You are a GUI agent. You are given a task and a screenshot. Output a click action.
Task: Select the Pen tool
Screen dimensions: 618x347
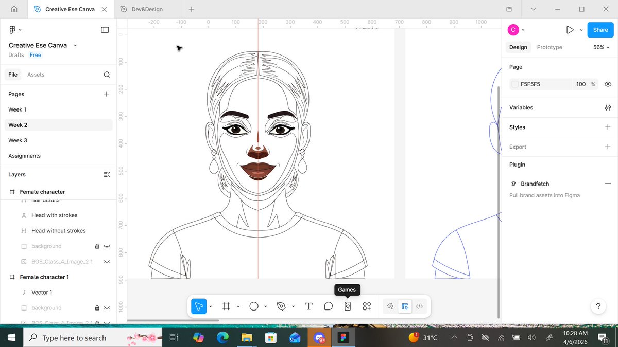(x=282, y=306)
